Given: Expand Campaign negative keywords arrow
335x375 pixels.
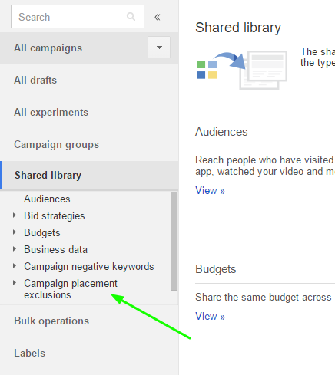Looking at the screenshot, I should (15, 266).
